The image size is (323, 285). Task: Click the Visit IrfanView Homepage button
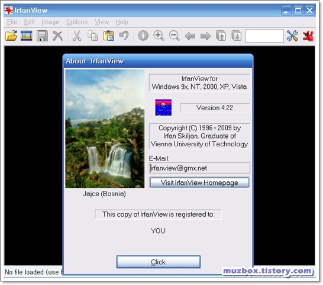click(199, 182)
